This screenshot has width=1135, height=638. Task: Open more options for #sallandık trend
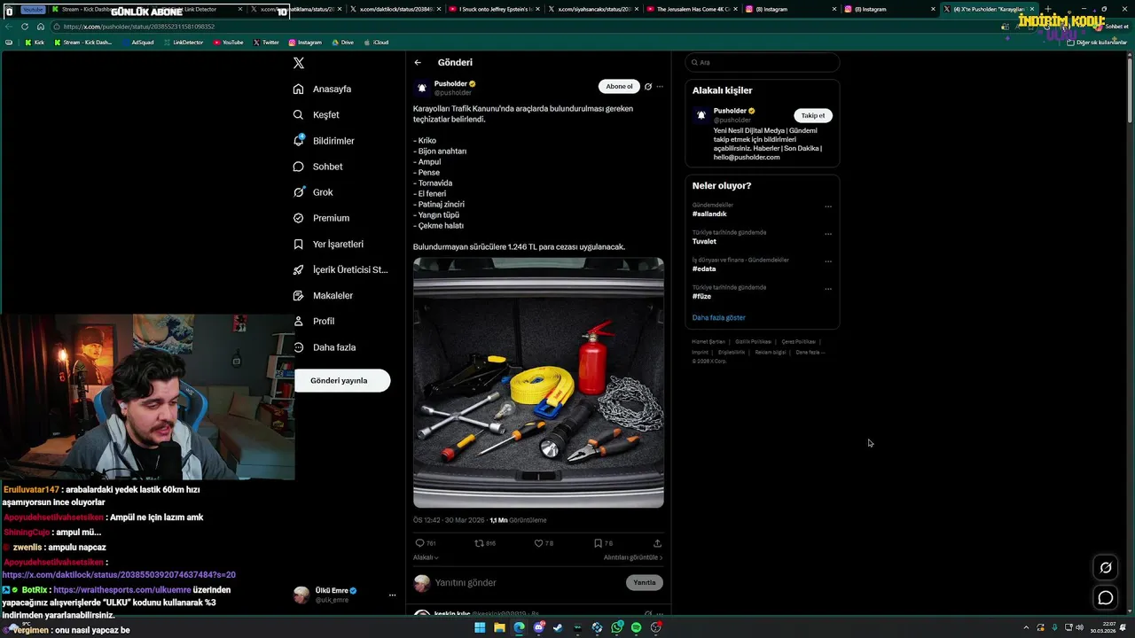tap(828, 206)
